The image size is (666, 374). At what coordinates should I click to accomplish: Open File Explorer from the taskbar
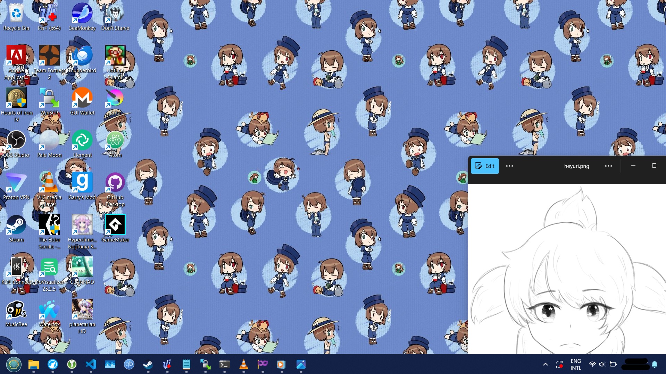point(34,364)
